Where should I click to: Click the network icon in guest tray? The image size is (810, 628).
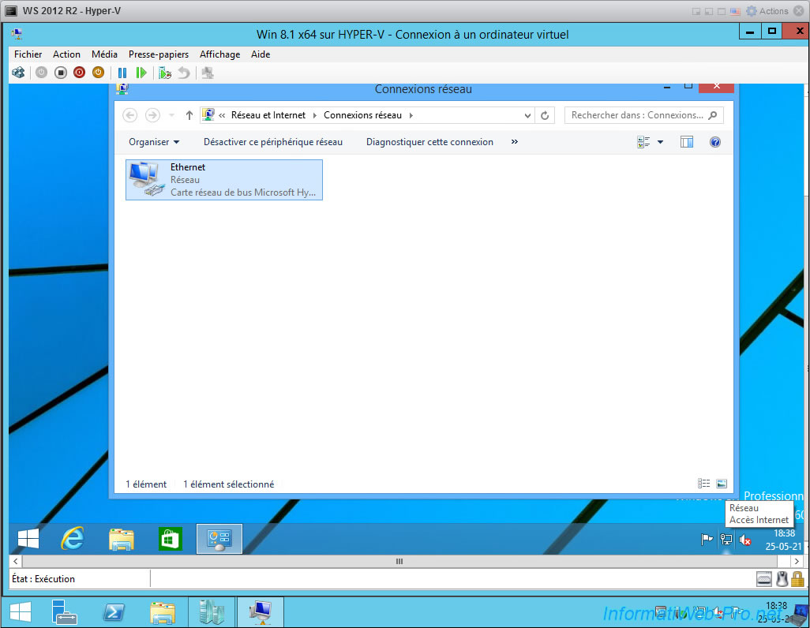pyautogui.click(x=726, y=540)
